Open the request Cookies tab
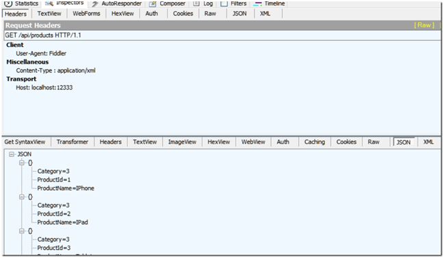The height and width of the screenshot is (258, 444). click(x=183, y=14)
